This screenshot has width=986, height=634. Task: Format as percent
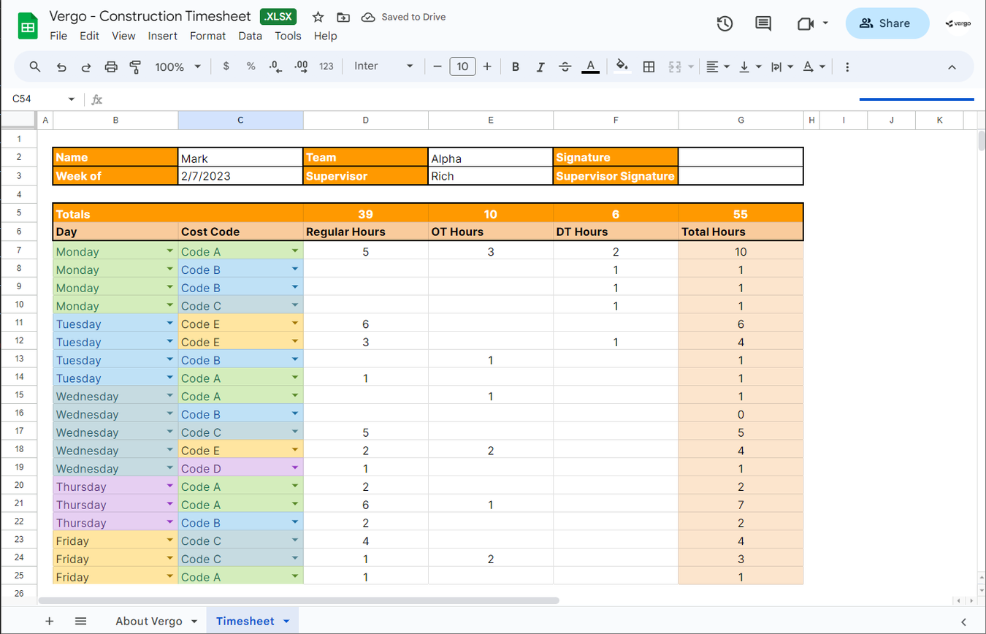coord(251,66)
